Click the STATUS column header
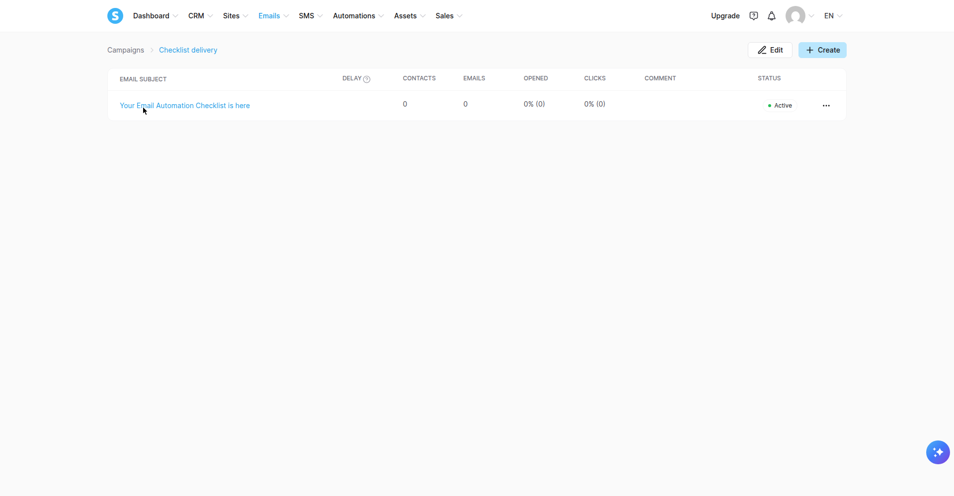Screen dimensions: 954x496 tap(769, 78)
